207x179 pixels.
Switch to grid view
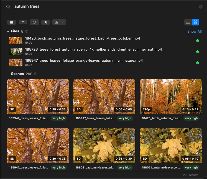pos(196,22)
